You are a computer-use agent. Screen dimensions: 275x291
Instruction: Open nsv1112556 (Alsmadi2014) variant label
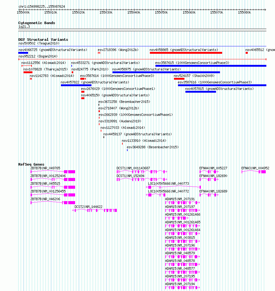tap(44, 63)
